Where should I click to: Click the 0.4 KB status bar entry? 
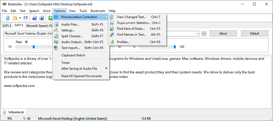146,119
